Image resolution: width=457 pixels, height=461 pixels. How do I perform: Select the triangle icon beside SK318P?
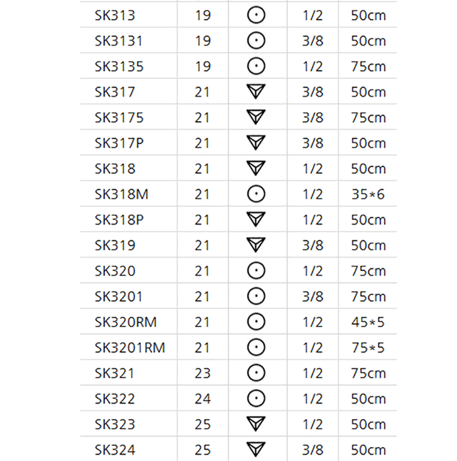tap(257, 219)
